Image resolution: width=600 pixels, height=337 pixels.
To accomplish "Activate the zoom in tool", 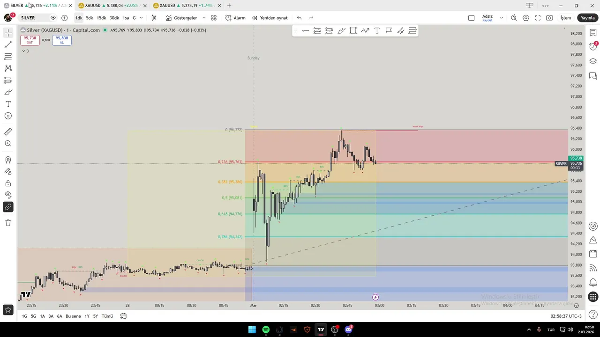I will (x=8, y=144).
